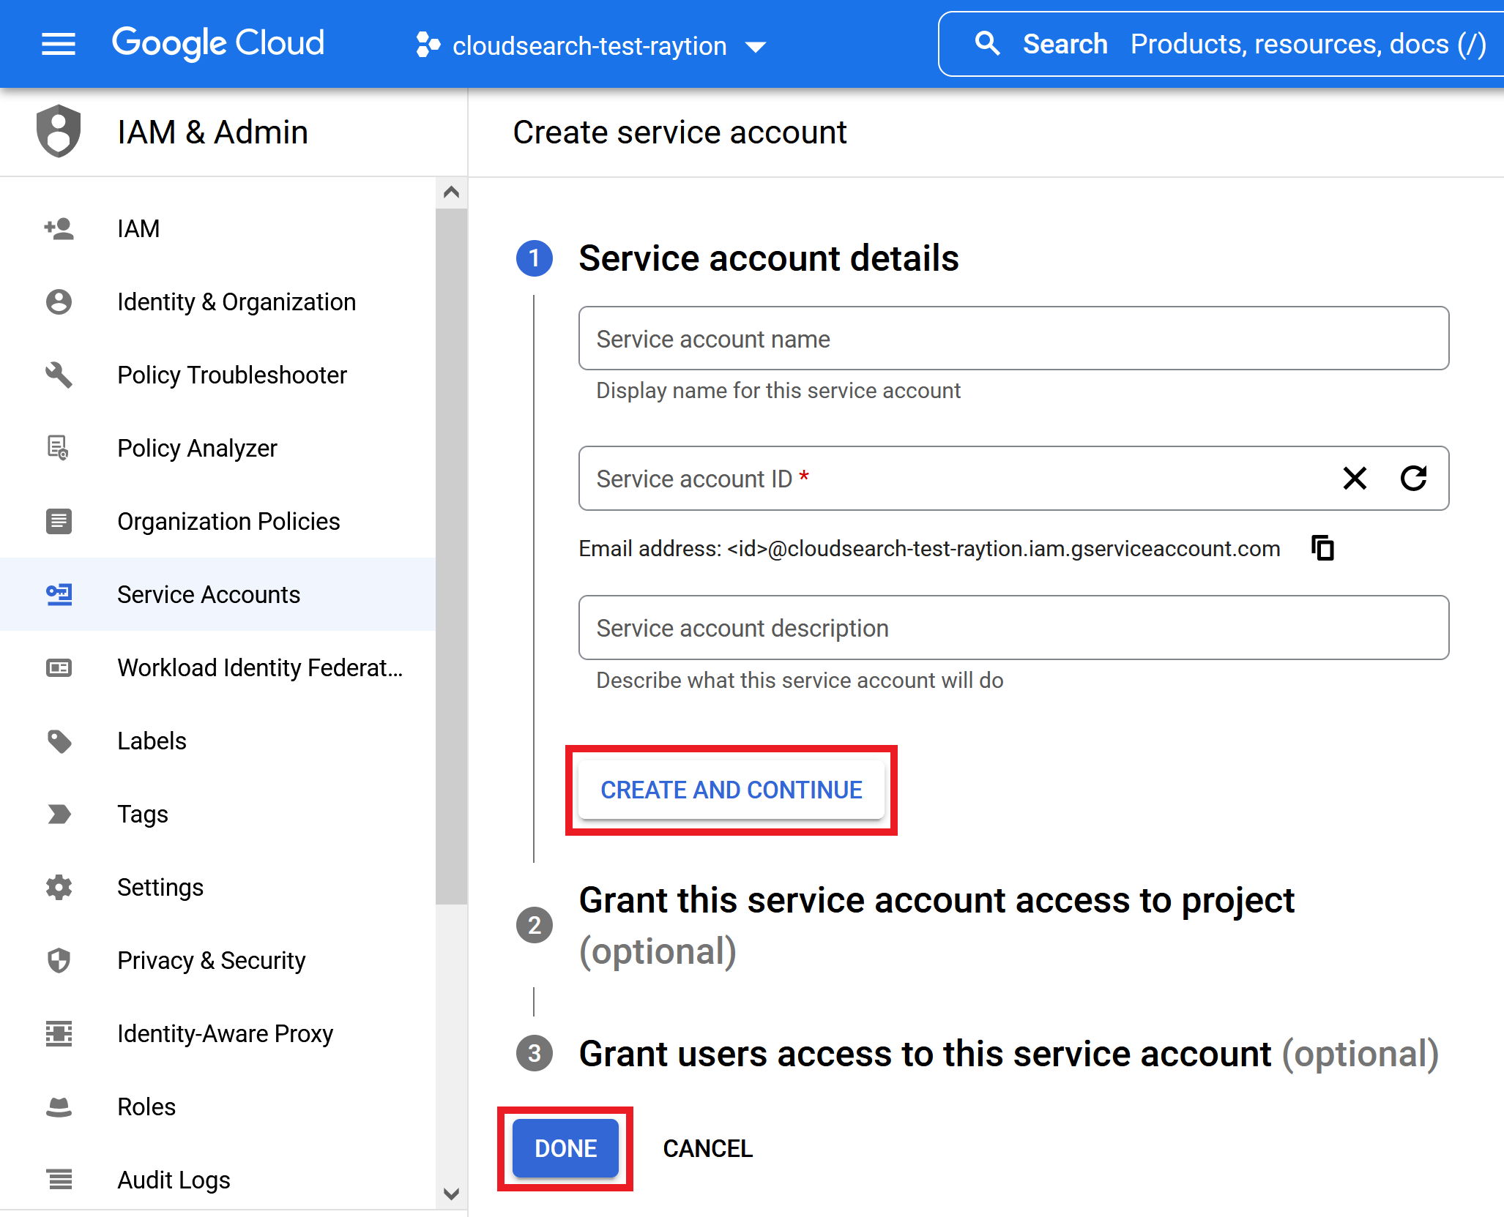
Task: Select the Service Accounts key icon
Action: pyautogui.click(x=59, y=594)
